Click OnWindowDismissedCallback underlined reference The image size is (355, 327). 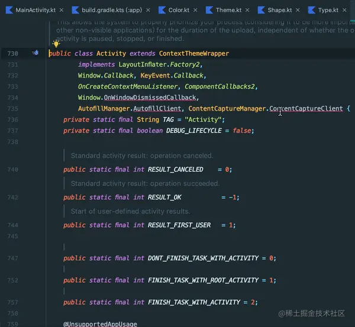click(x=150, y=98)
